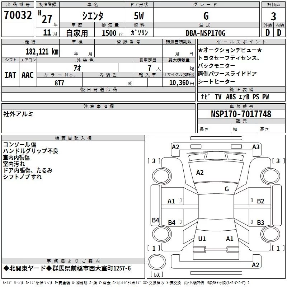Screen dimensions: 287x287
Task: Click the grade value G in the header
Action: [206, 16]
